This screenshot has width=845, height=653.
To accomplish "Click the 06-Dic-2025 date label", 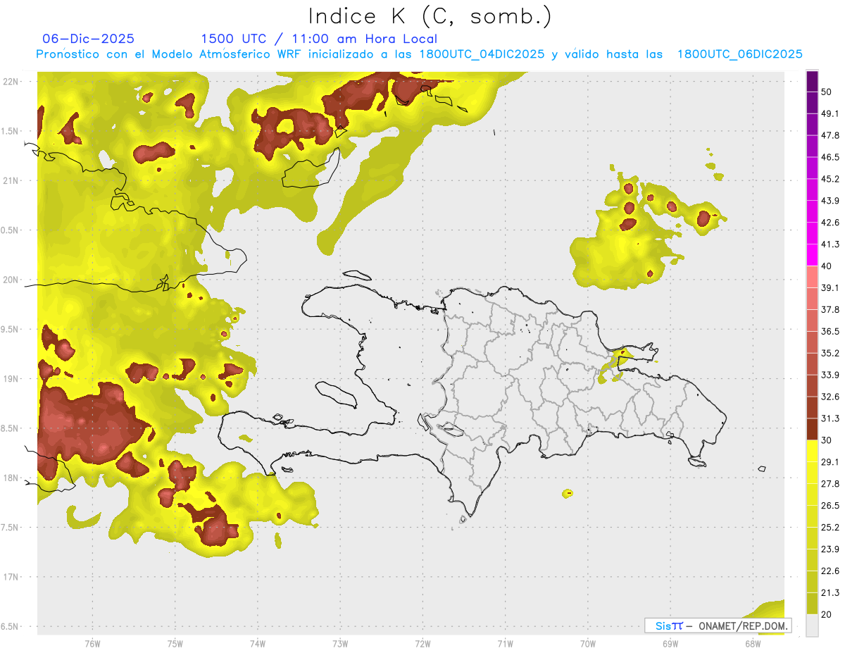I will coord(88,39).
